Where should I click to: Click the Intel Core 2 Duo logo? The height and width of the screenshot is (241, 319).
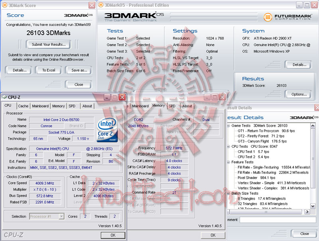[107, 129]
